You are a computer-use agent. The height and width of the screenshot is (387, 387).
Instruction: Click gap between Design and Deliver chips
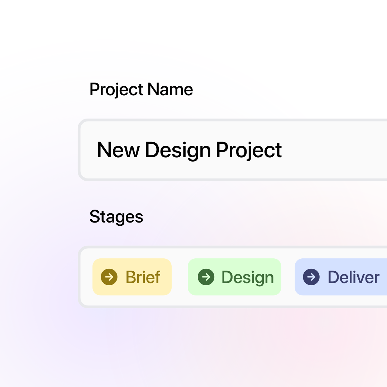pos(288,277)
